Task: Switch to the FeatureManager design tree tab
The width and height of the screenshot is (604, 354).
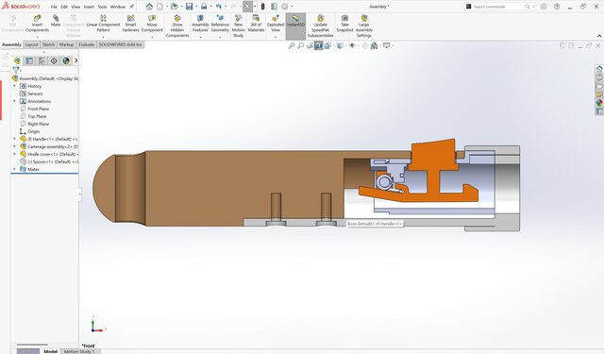Action: coord(17,60)
